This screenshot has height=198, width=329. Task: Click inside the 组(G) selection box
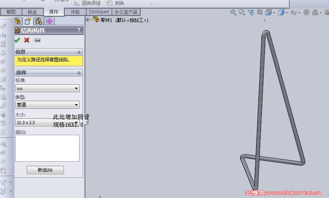pos(47,148)
